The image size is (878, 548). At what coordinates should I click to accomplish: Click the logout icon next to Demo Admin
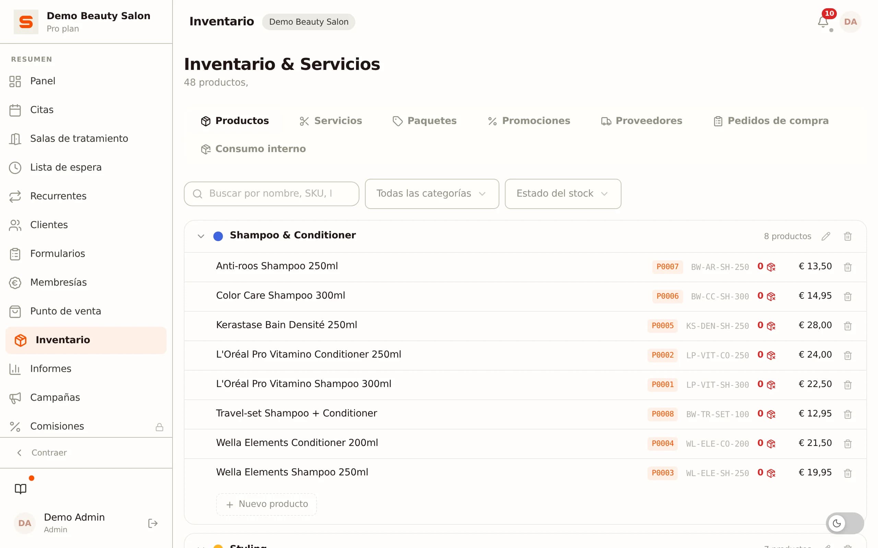pos(153,523)
